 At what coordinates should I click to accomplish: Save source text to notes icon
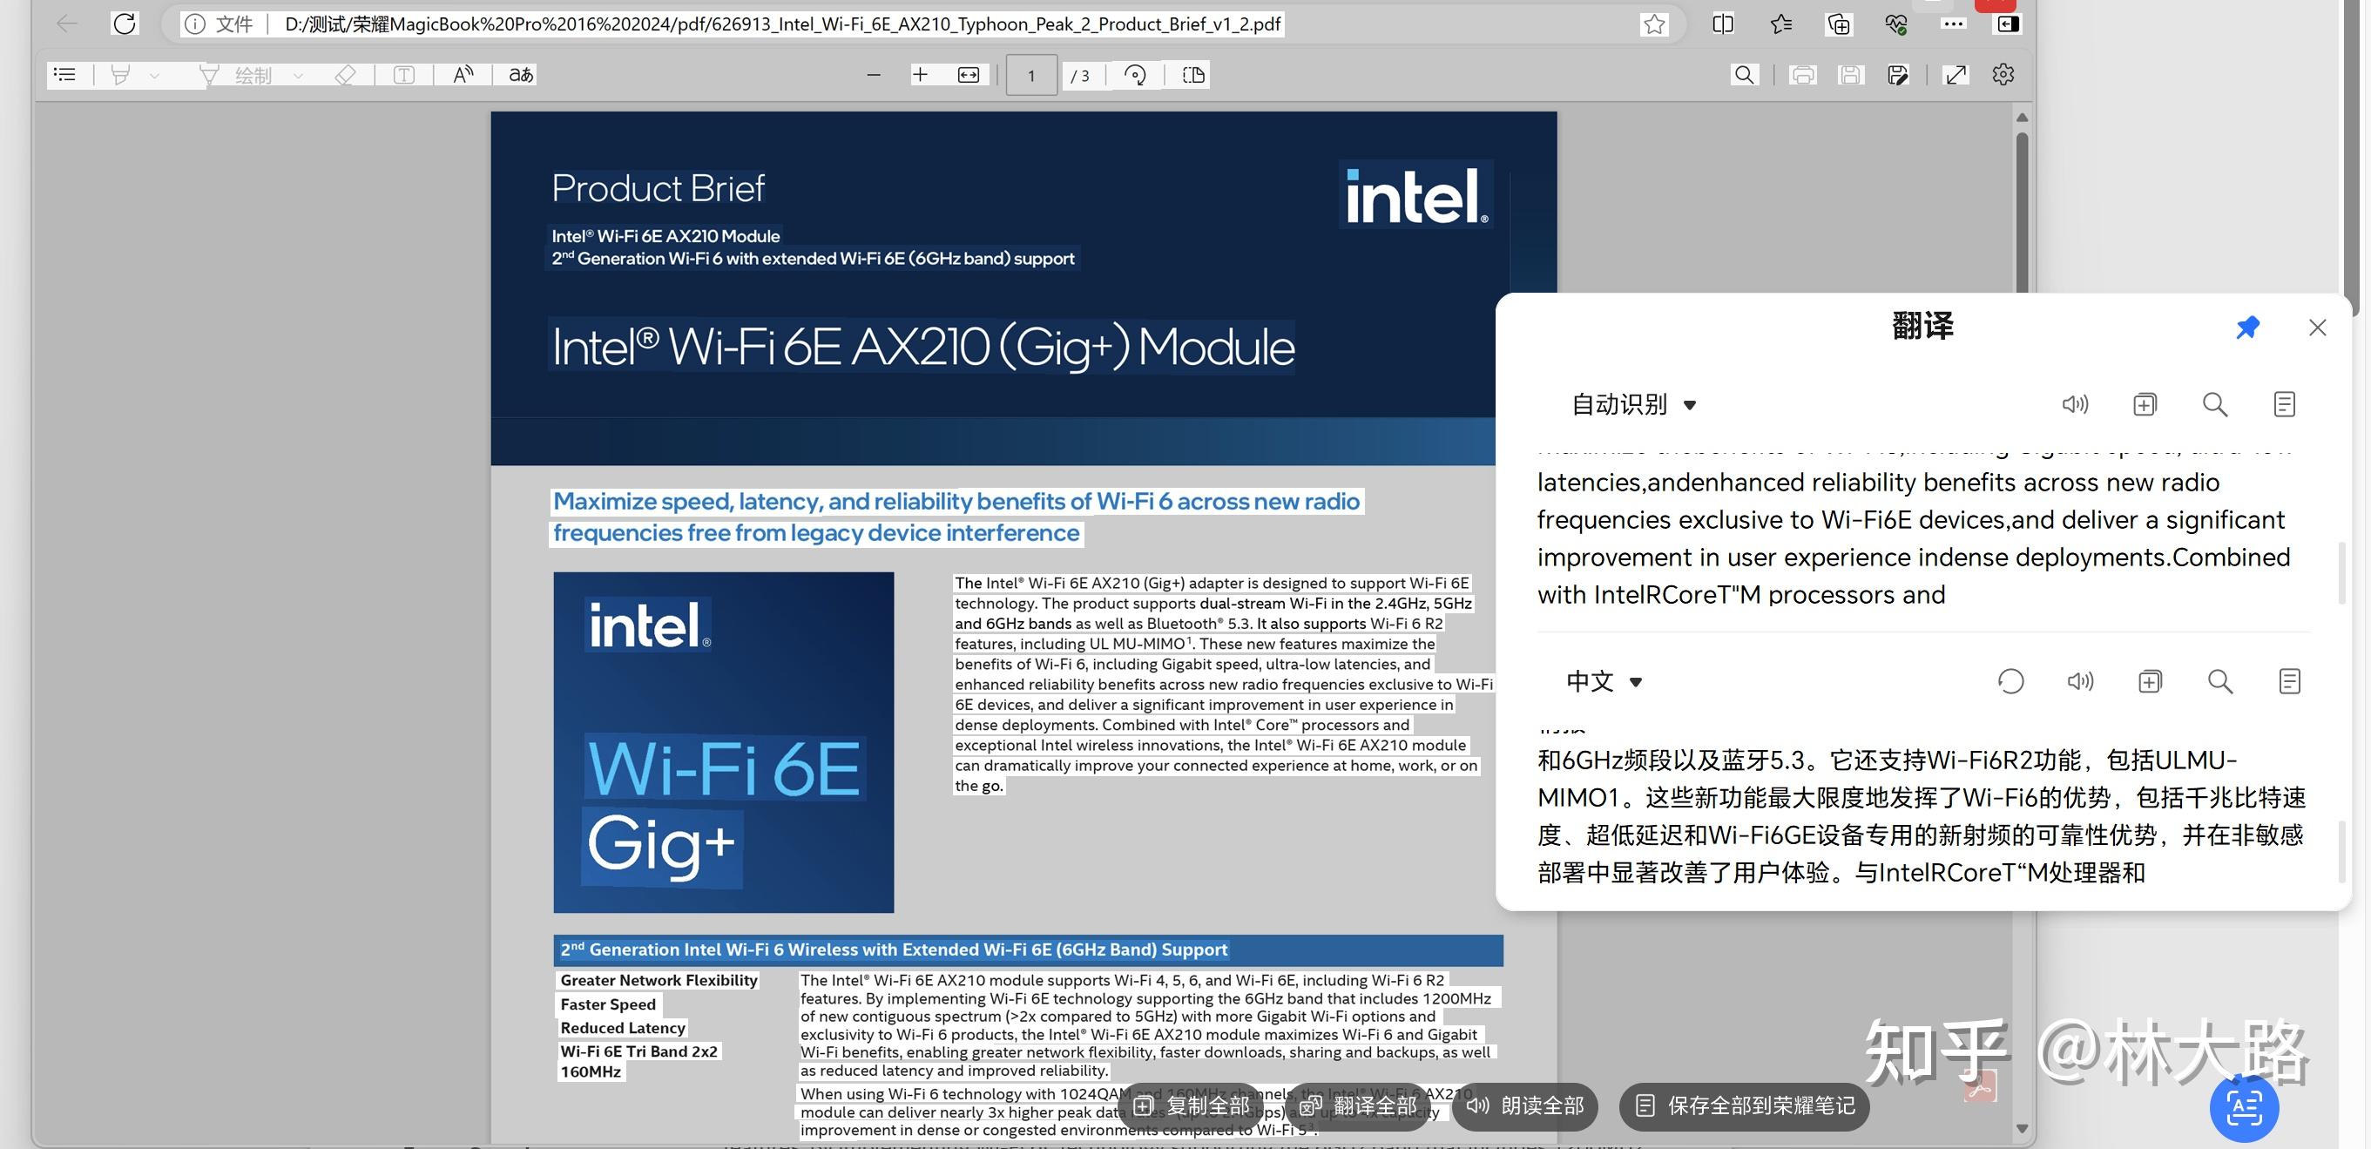point(2285,404)
